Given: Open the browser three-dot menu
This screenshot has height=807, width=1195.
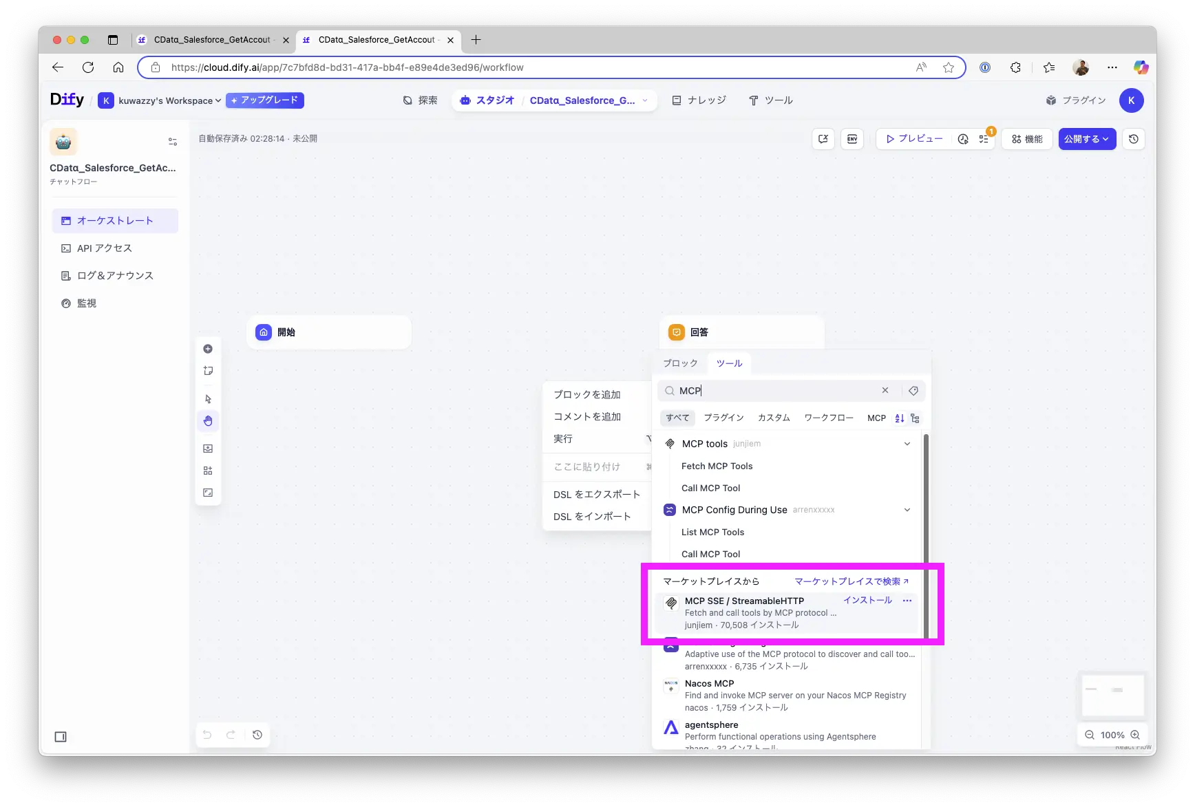Looking at the screenshot, I should tap(1112, 67).
